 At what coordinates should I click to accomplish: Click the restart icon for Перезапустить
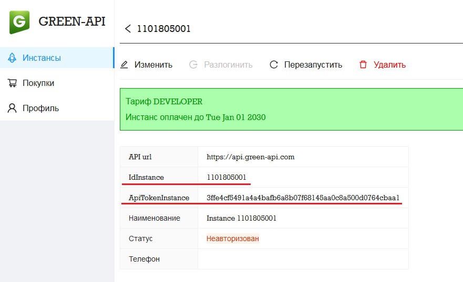pyautogui.click(x=273, y=65)
